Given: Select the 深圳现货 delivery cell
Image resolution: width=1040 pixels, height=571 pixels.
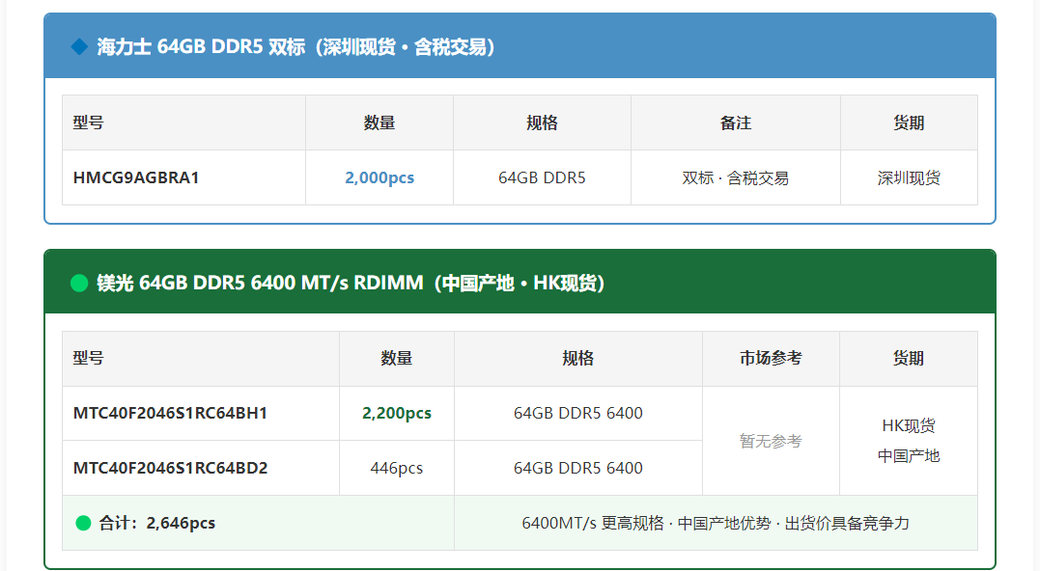Looking at the screenshot, I should pyautogui.click(x=909, y=177).
